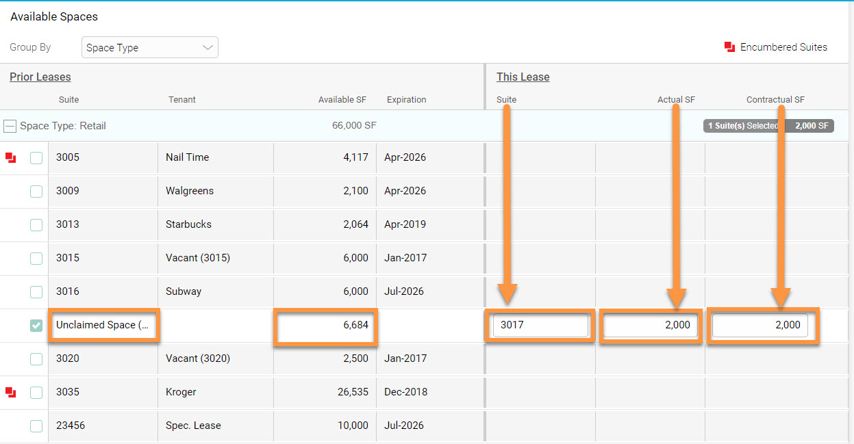The height and width of the screenshot is (444, 854).
Task: Click the Available SF column header
Action: point(342,100)
